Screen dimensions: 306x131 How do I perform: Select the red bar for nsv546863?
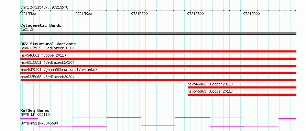pos(242,95)
